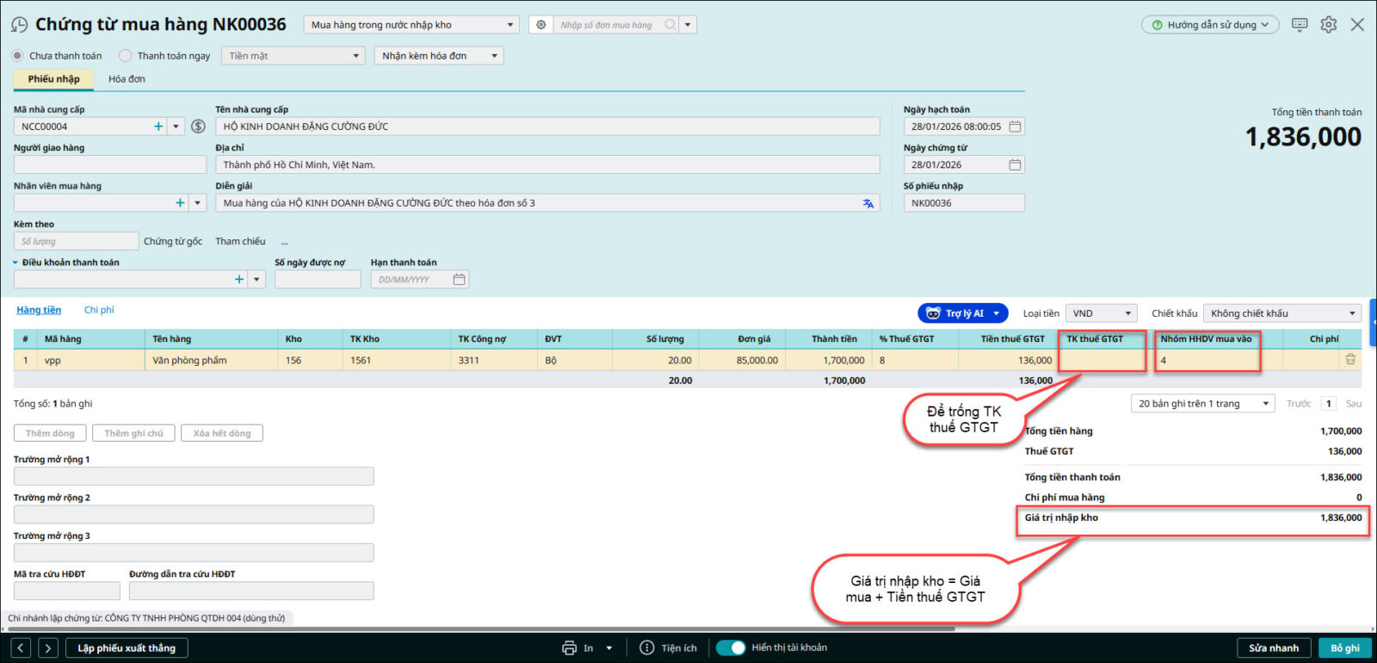Click the history clock icon beside title
Screen dimensions: 1377x663
point(19,25)
